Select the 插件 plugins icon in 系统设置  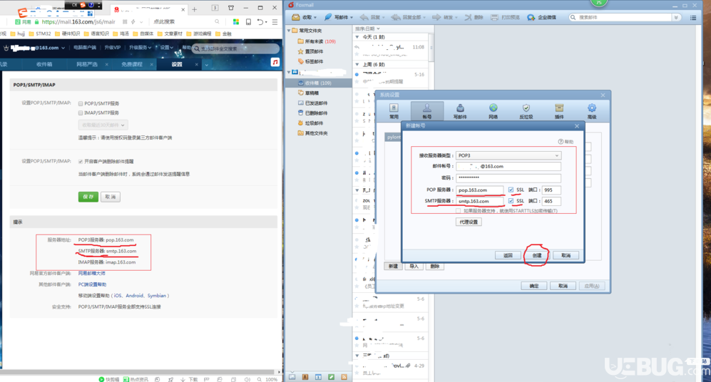click(x=559, y=108)
